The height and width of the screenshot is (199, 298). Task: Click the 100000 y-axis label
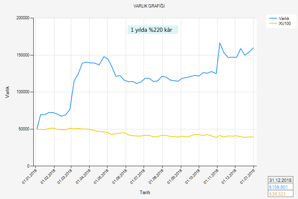pyautogui.click(x=23, y=92)
